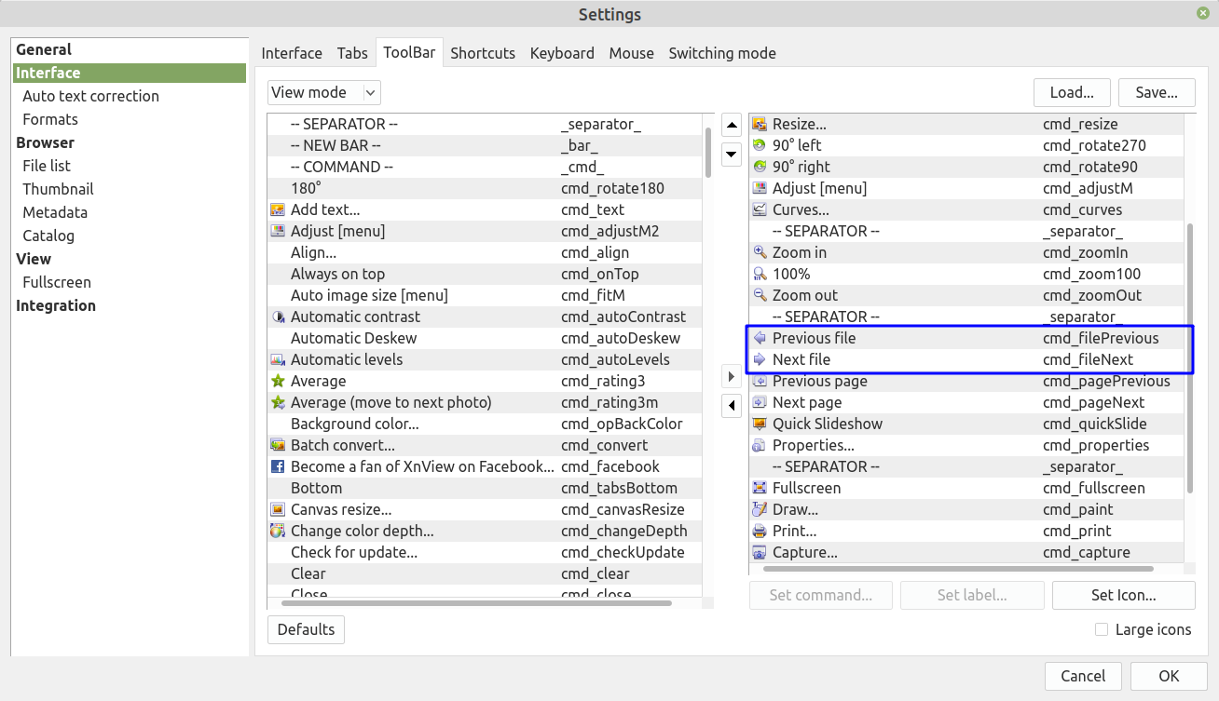
Task: Select the Draw paint icon
Action: coord(759,509)
